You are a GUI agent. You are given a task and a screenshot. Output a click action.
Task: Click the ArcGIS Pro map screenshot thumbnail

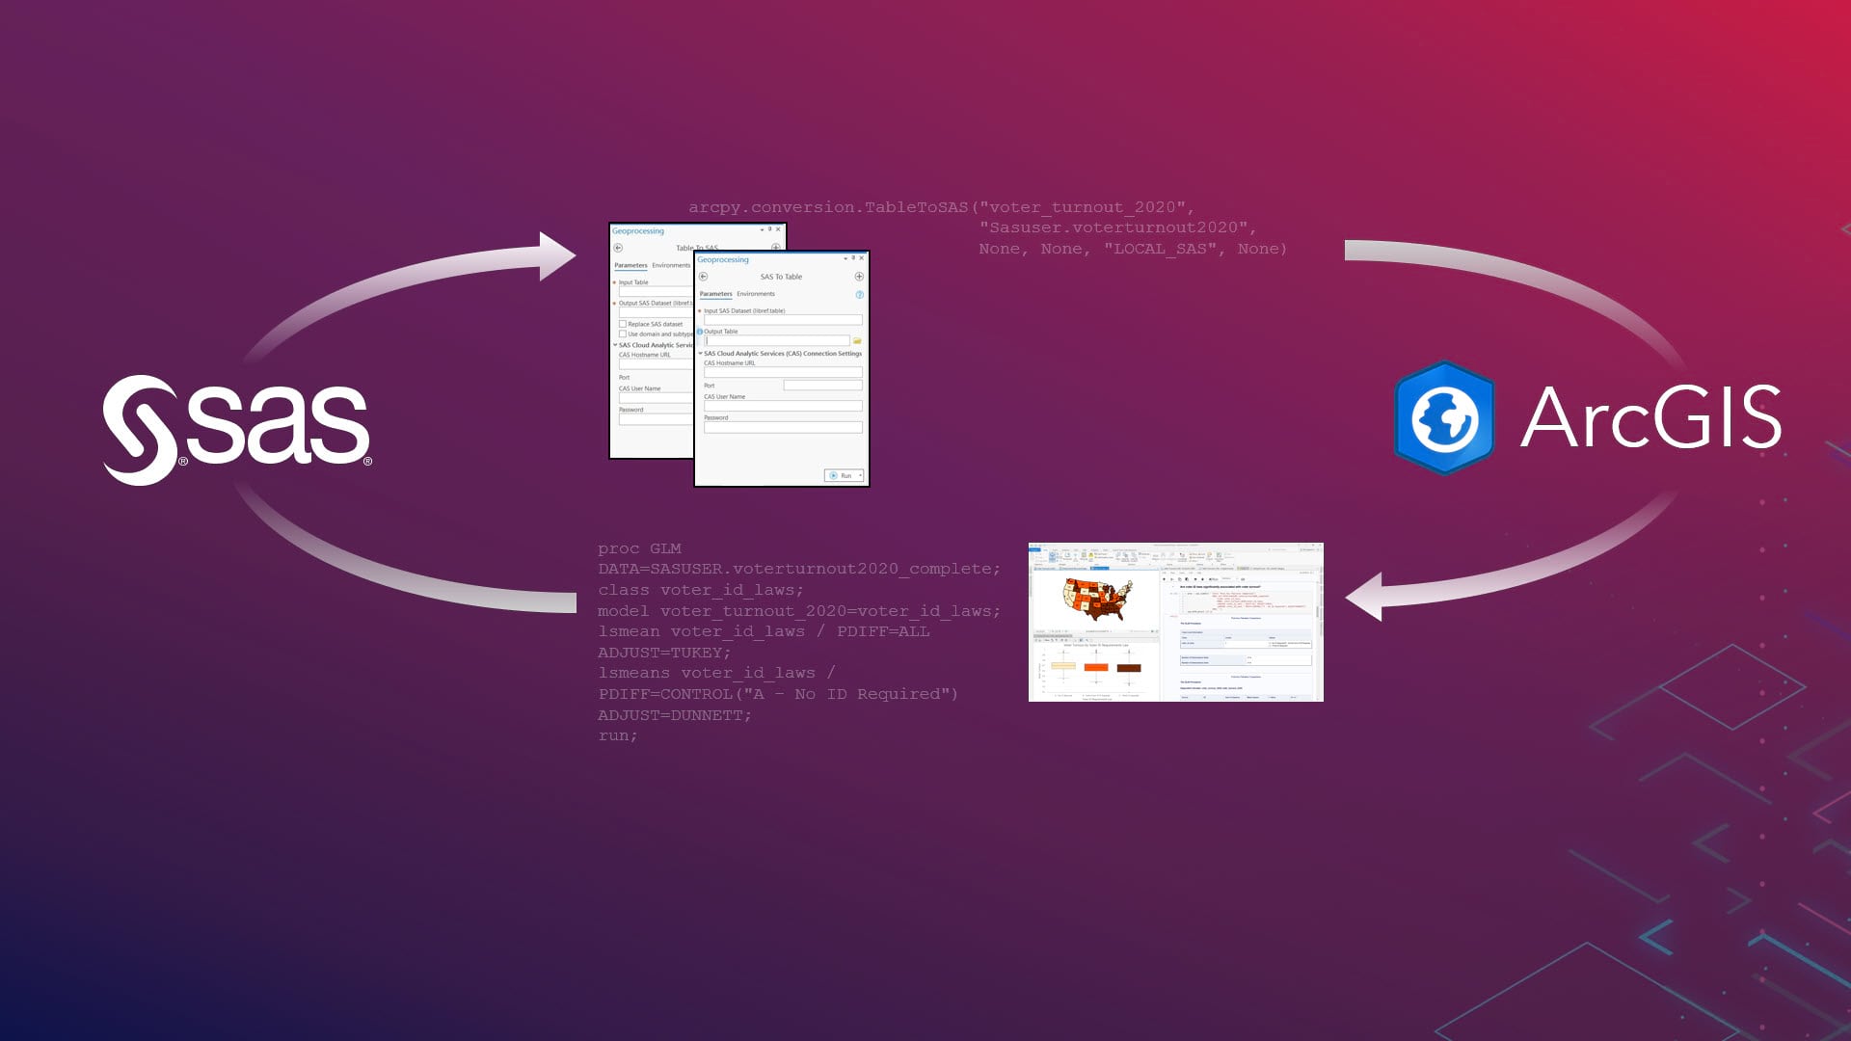coord(1175,622)
